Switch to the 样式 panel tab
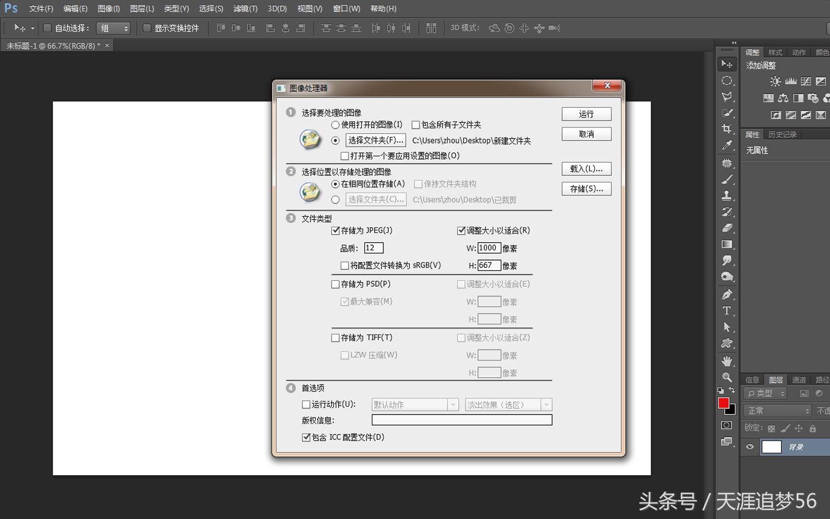The image size is (830, 519). 775,52
